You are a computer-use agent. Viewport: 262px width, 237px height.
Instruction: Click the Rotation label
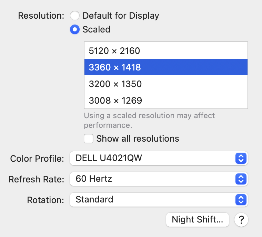(x=46, y=200)
